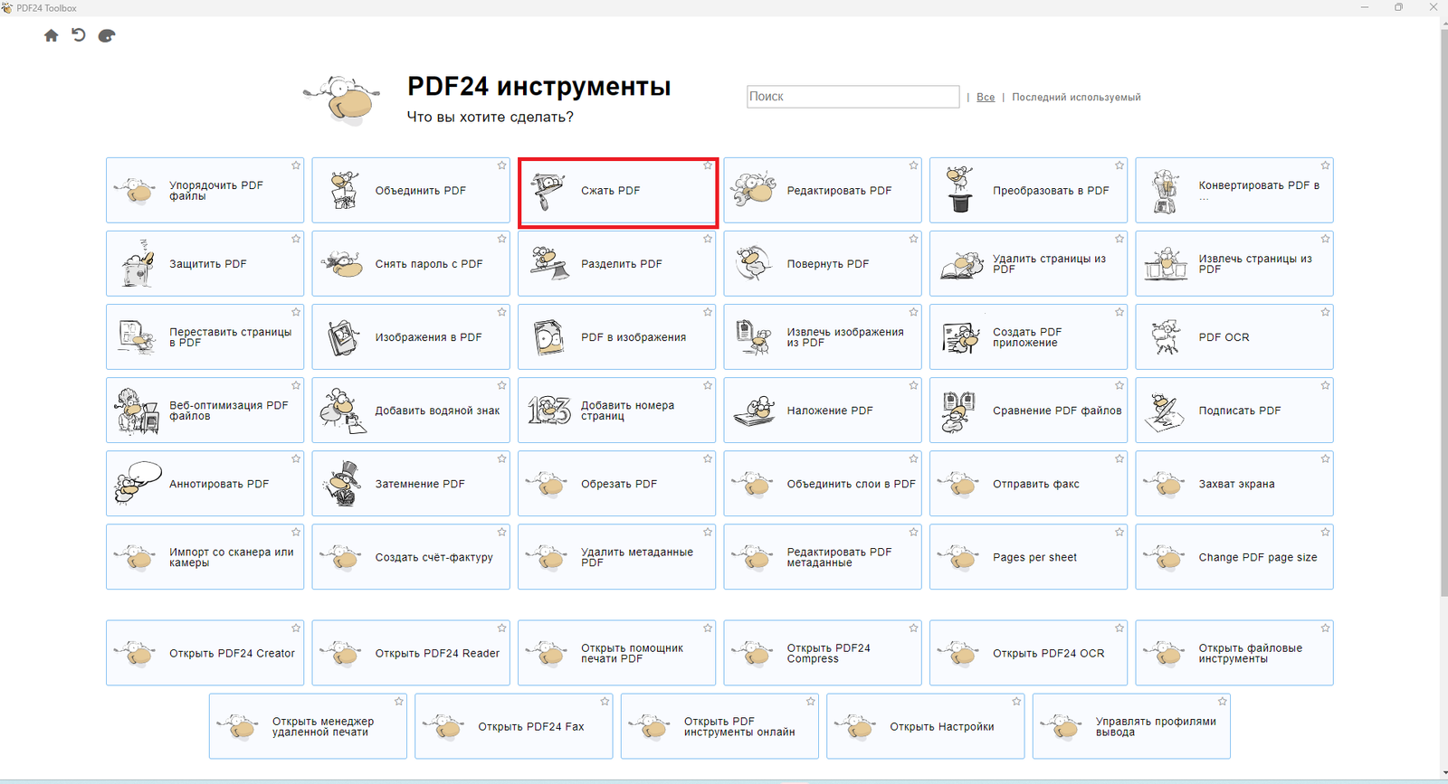Image resolution: width=1448 pixels, height=784 pixels.
Task: Launch Открыть PDF24 OCR
Action: pos(1028,653)
